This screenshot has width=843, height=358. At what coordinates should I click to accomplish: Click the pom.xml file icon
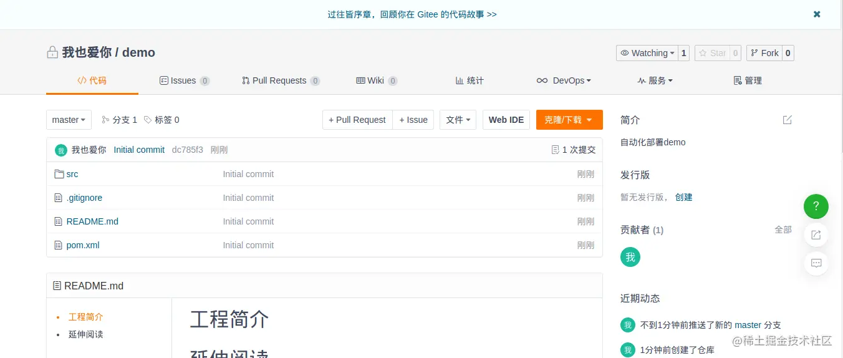(x=59, y=245)
